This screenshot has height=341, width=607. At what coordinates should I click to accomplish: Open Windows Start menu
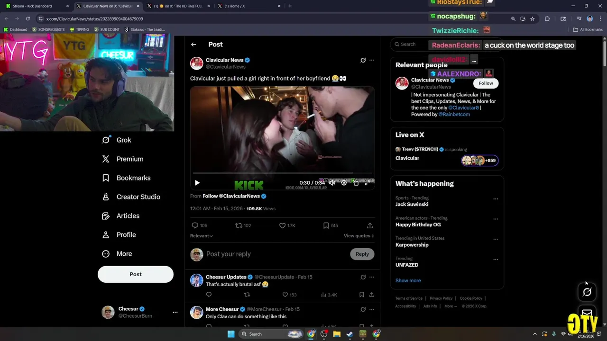coord(231,334)
